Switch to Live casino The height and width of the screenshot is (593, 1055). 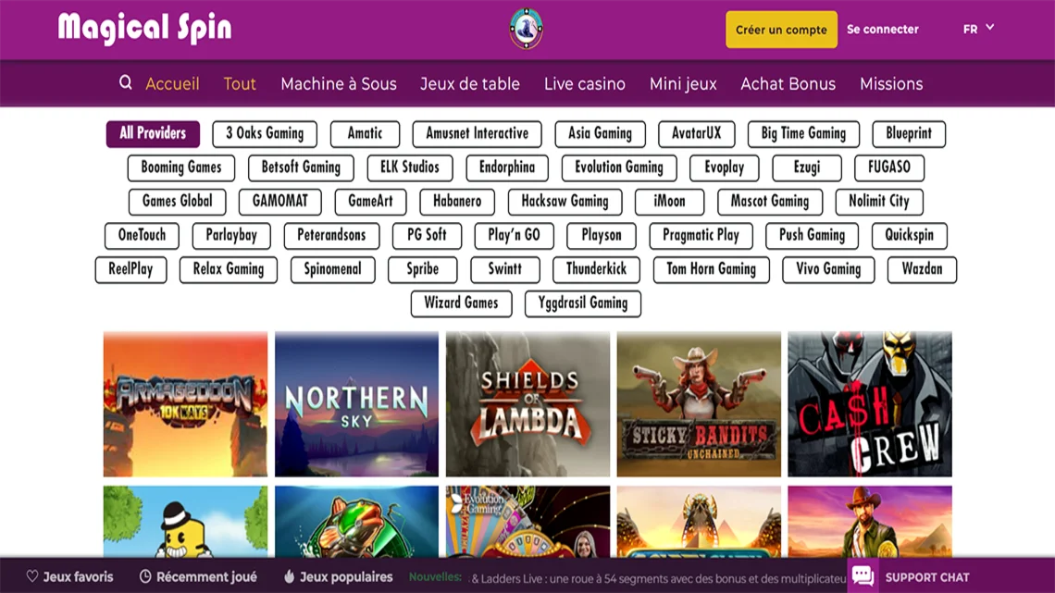coord(585,83)
